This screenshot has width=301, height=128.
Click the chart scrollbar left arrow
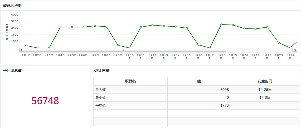point(22,50)
